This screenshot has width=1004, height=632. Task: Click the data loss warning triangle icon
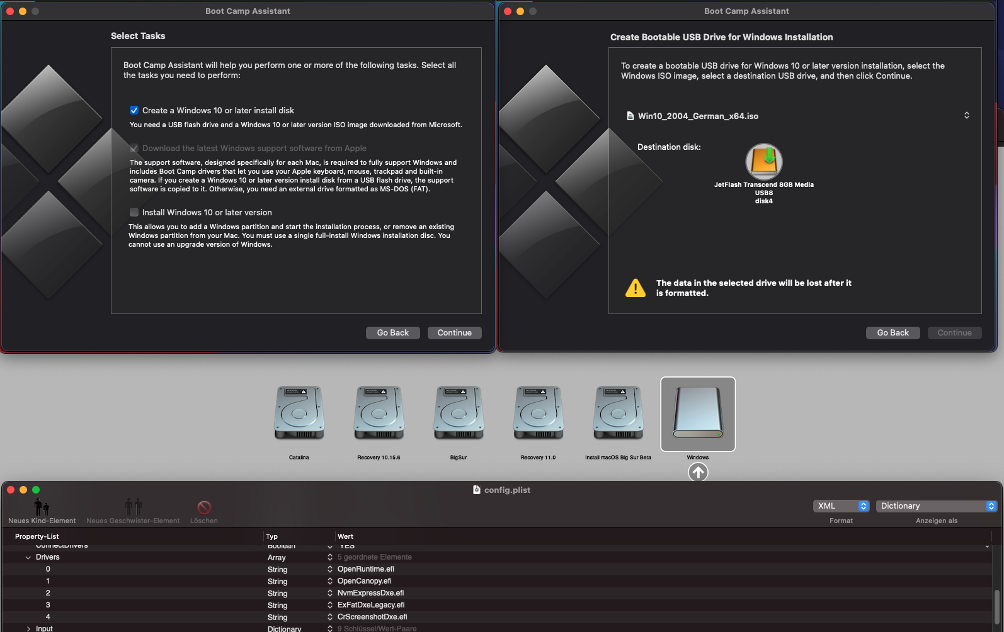pyautogui.click(x=636, y=288)
